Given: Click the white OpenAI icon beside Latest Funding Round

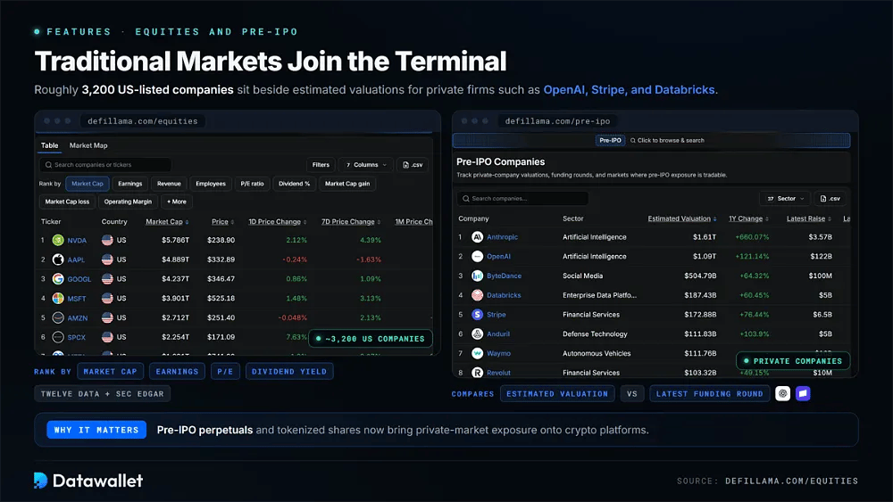Looking at the screenshot, I should tap(782, 393).
